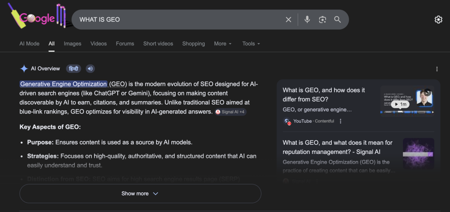Open 'What is GEO, and how does it differ from SEO?' link
The image size is (450, 212).
click(324, 95)
